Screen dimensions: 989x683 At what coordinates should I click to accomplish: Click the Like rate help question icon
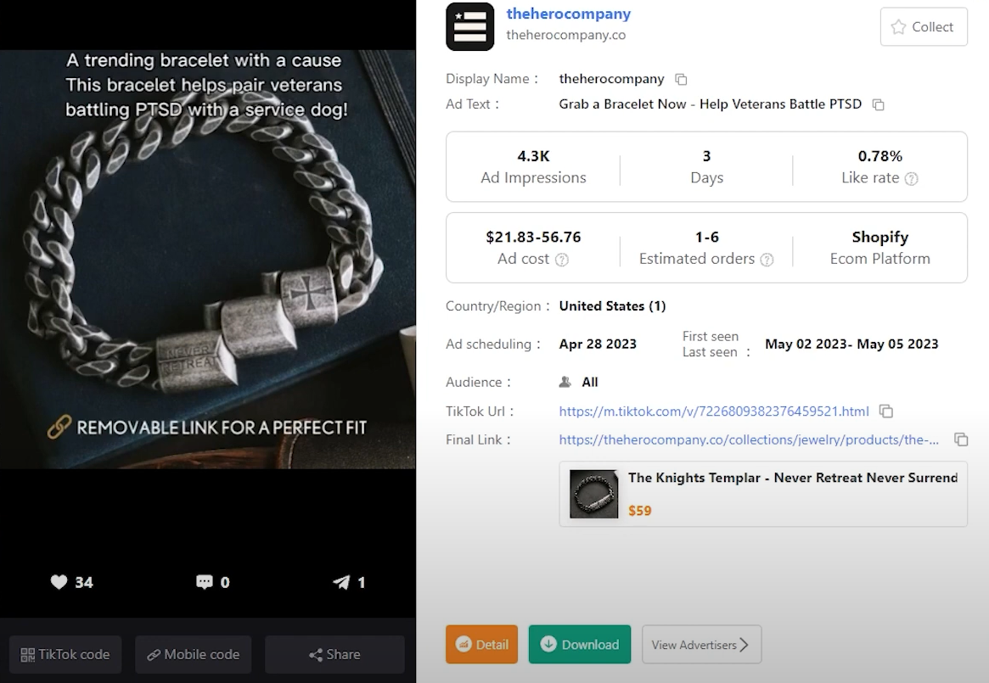pos(912,179)
